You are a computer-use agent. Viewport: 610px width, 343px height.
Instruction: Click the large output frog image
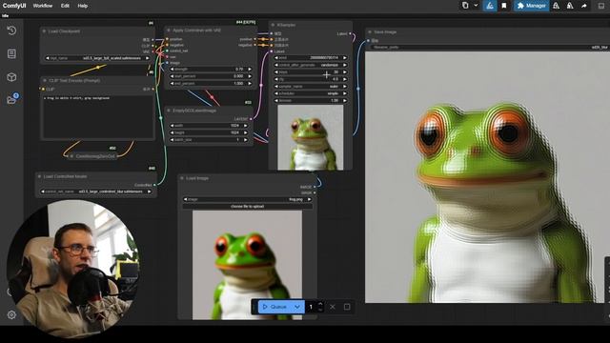(x=487, y=177)
